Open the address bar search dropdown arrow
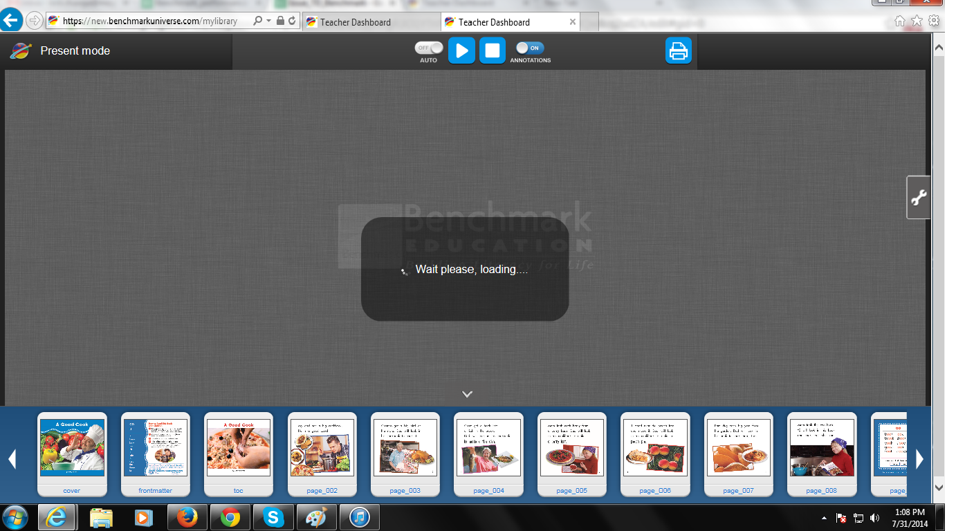Viewport: 956px width, 531px height. [268, 21]
